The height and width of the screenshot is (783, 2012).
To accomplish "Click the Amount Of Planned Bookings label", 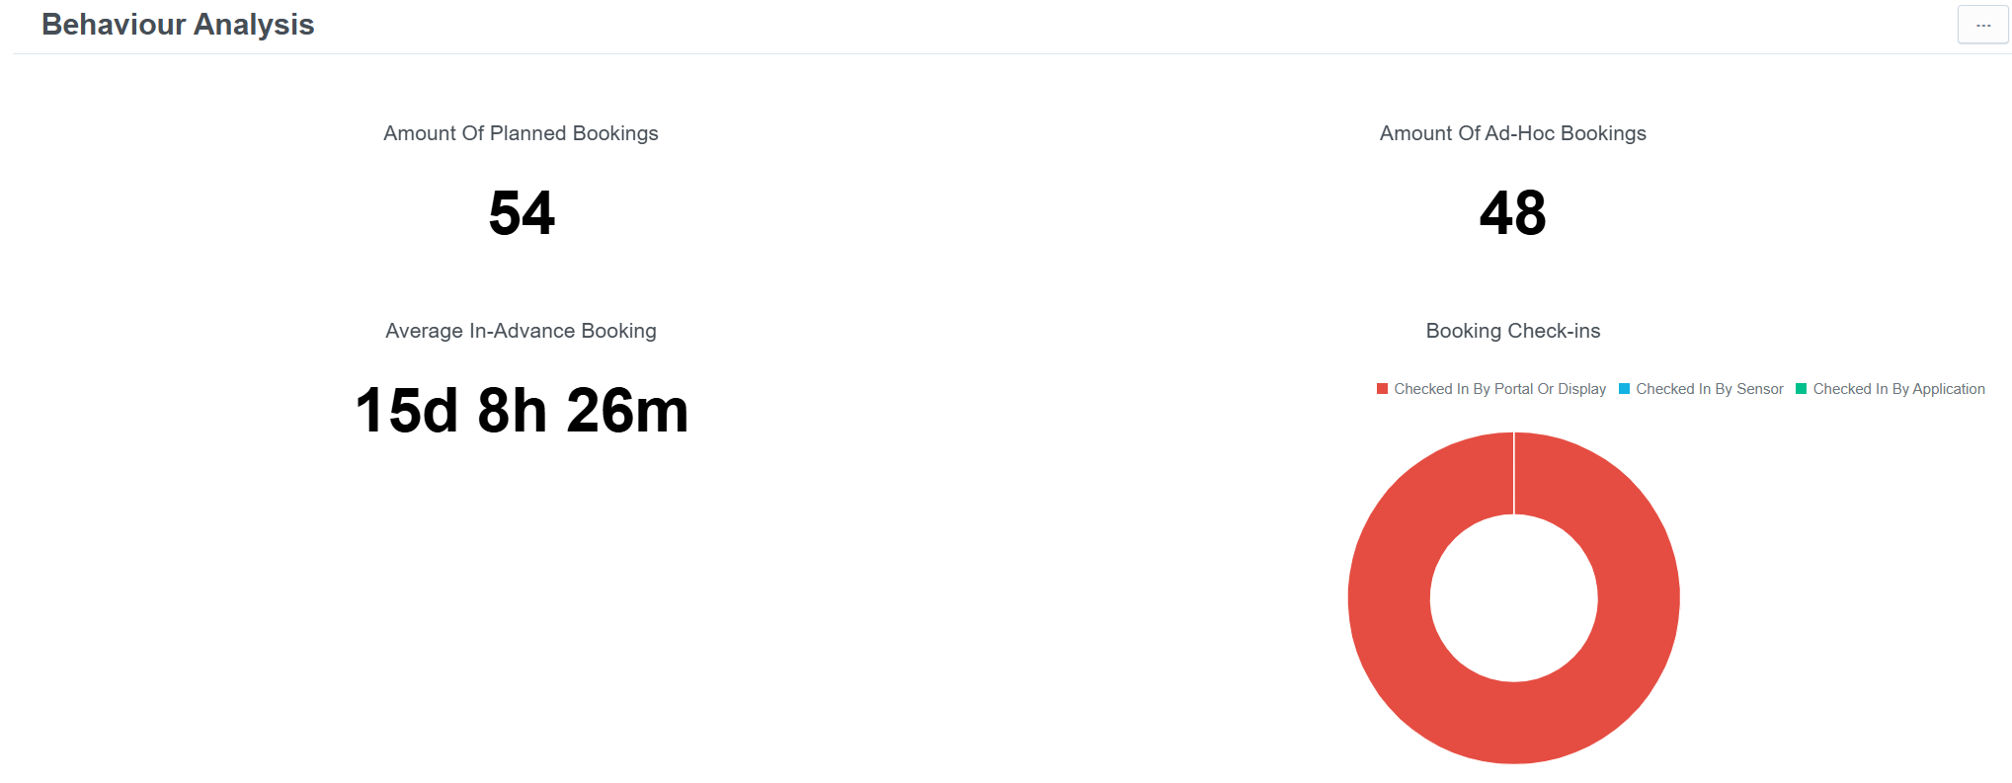I will [521, 133].
